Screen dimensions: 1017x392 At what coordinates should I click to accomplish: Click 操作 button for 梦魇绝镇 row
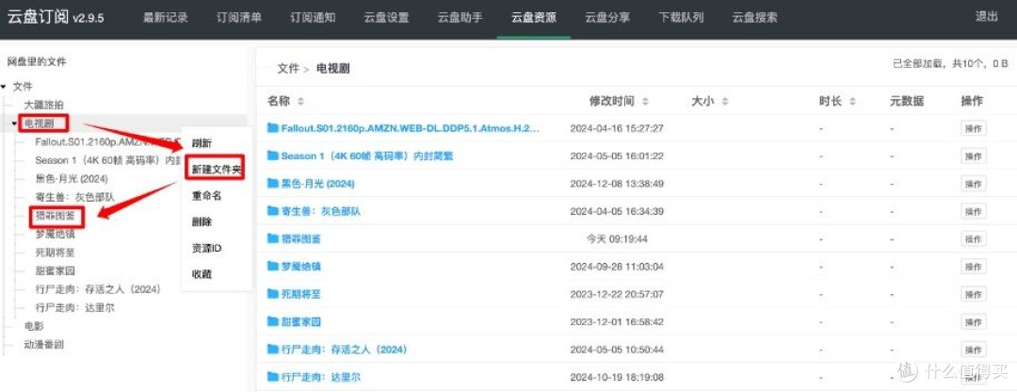click(974, 267)
